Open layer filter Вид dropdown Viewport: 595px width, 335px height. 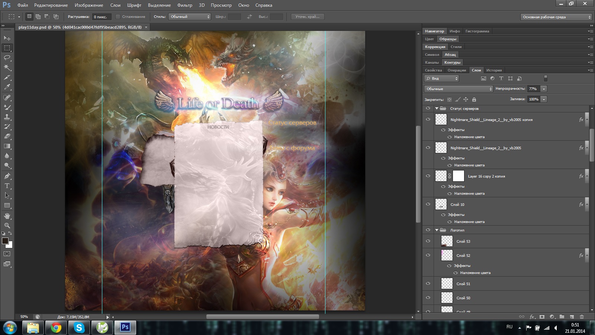(442, 79)
